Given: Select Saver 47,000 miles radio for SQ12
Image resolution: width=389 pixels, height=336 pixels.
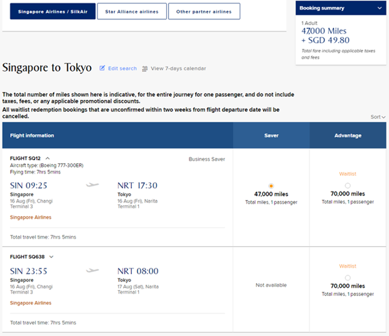Looking at the screenshot, I should tap(271, 186).
